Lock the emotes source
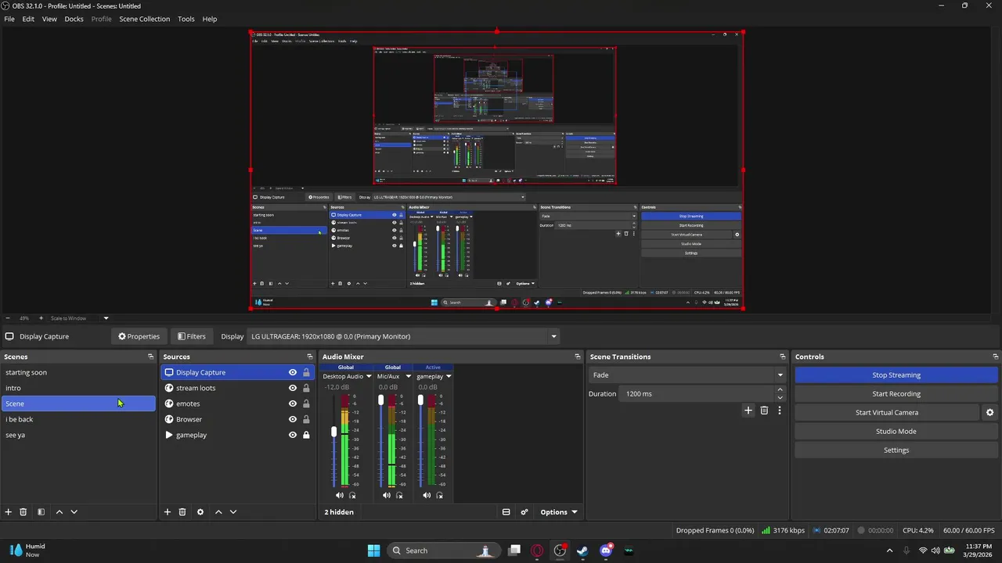Image resolution: width=1002 pixels, height=563 pixels. pyautogui.click(x=306, y=403)
